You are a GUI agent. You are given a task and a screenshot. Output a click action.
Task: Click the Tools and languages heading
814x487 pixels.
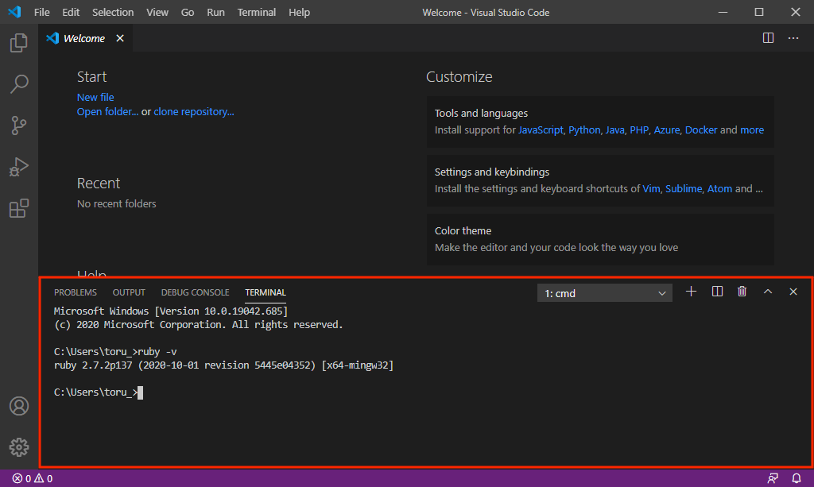coord(481,113)
